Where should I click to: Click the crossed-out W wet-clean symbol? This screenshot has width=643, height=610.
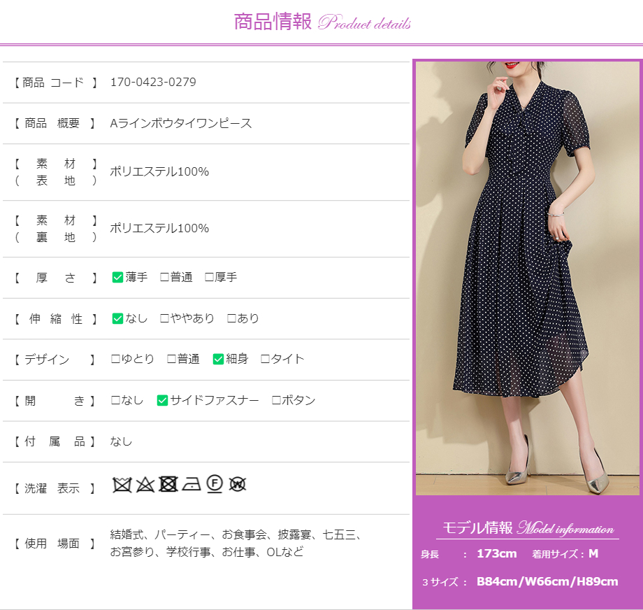tap(238, 484)
